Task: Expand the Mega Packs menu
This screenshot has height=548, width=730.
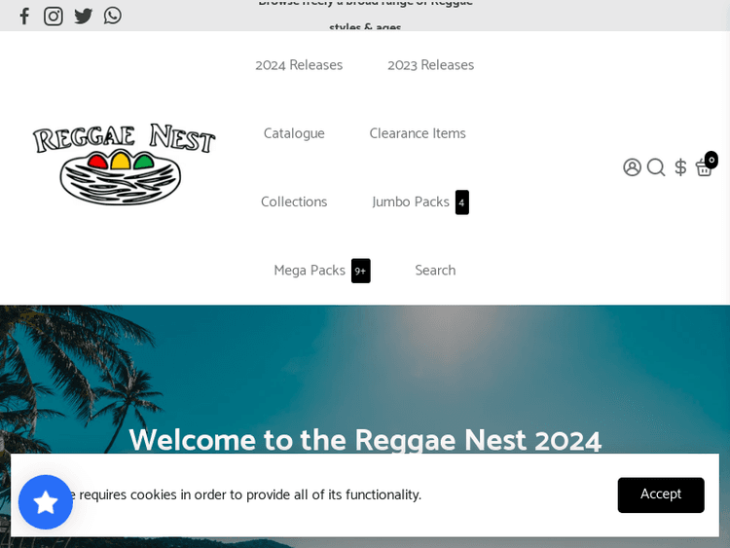Action: tap(310, 271)
